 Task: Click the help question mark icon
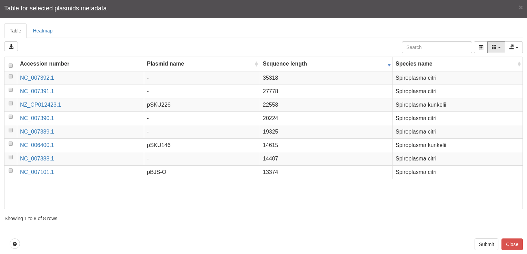[x=15, y=244]
